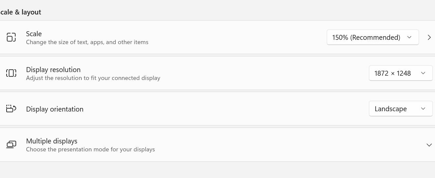The width and height of the screenshot is (435, 178).
Task: Open the Landscape orientation dropdown
Action: [x=400, y=109]
